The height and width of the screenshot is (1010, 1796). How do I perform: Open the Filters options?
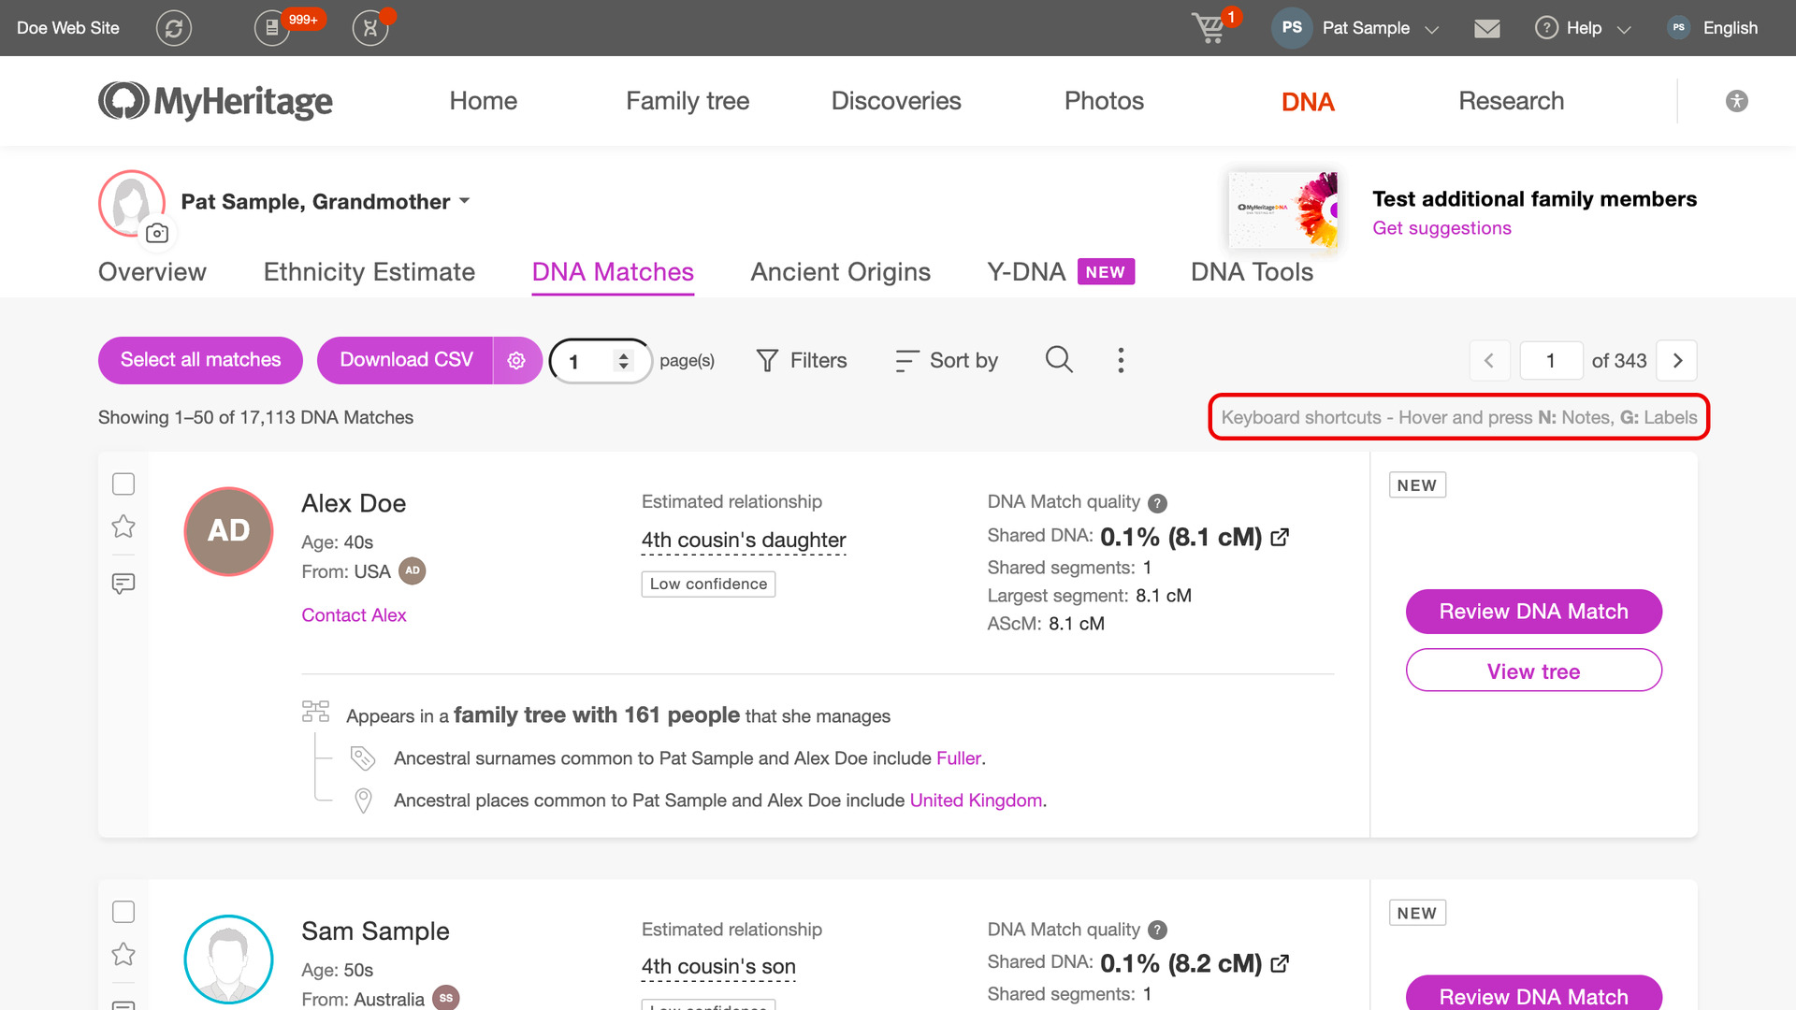802,360
